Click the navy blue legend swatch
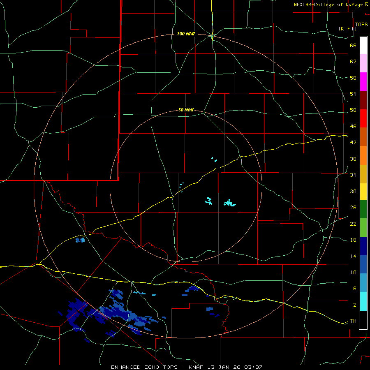This screenshot has width=370, height=370. (x=363, y=246)
